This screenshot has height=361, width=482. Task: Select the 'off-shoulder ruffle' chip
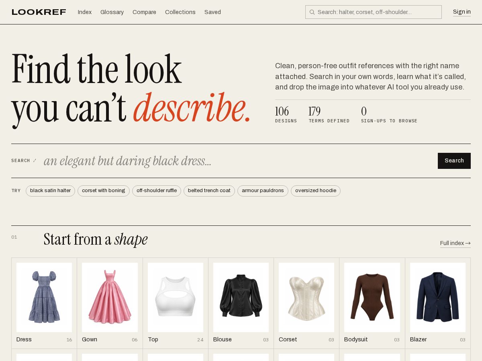157,191
